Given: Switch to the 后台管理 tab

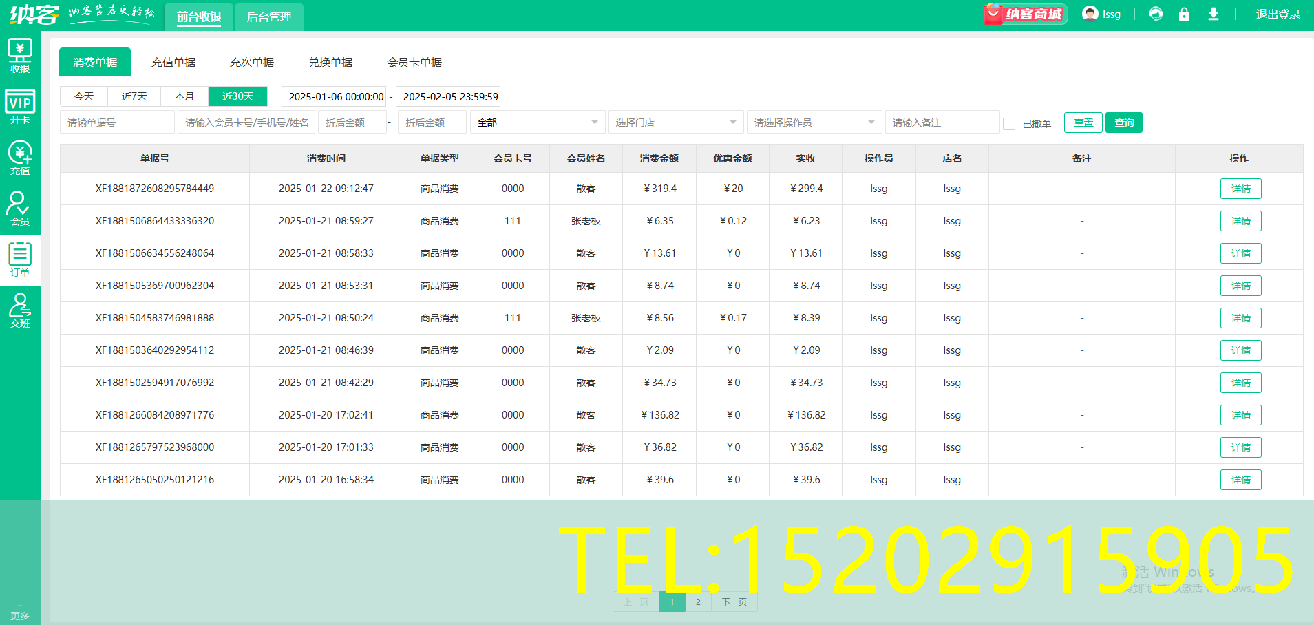Looking at the screenshot, I should click(268, 17).
